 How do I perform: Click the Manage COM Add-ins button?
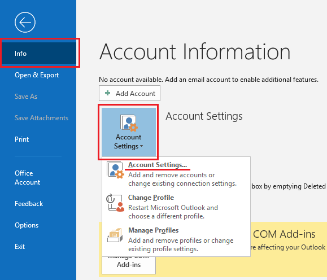(129, 265)
